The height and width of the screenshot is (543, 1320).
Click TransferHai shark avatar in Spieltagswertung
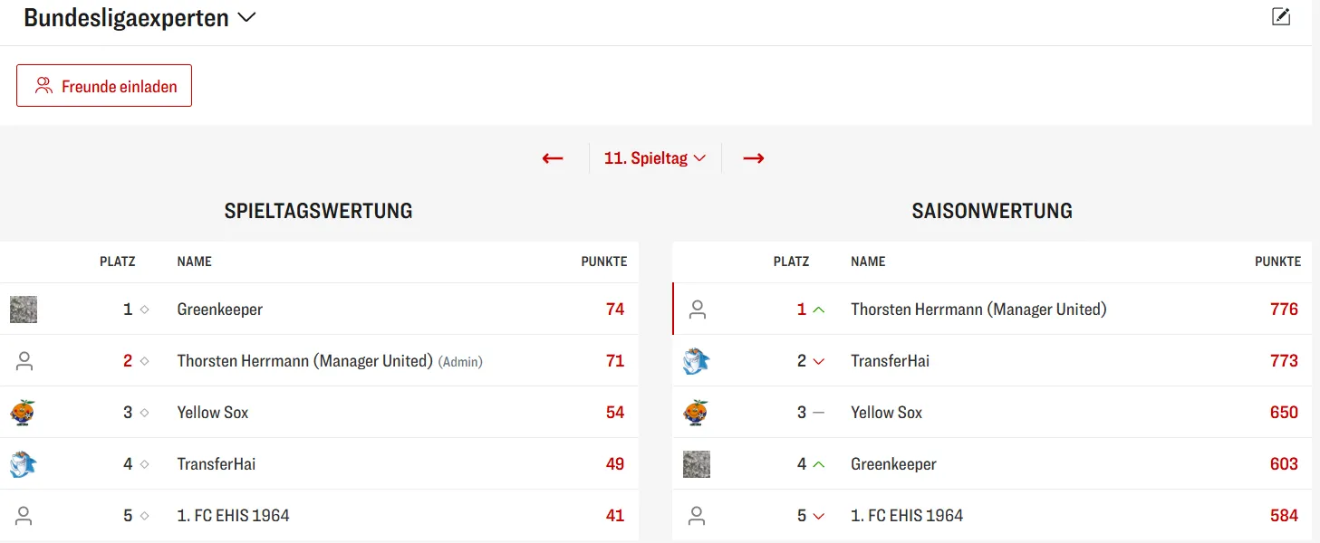tap(23, 464)
